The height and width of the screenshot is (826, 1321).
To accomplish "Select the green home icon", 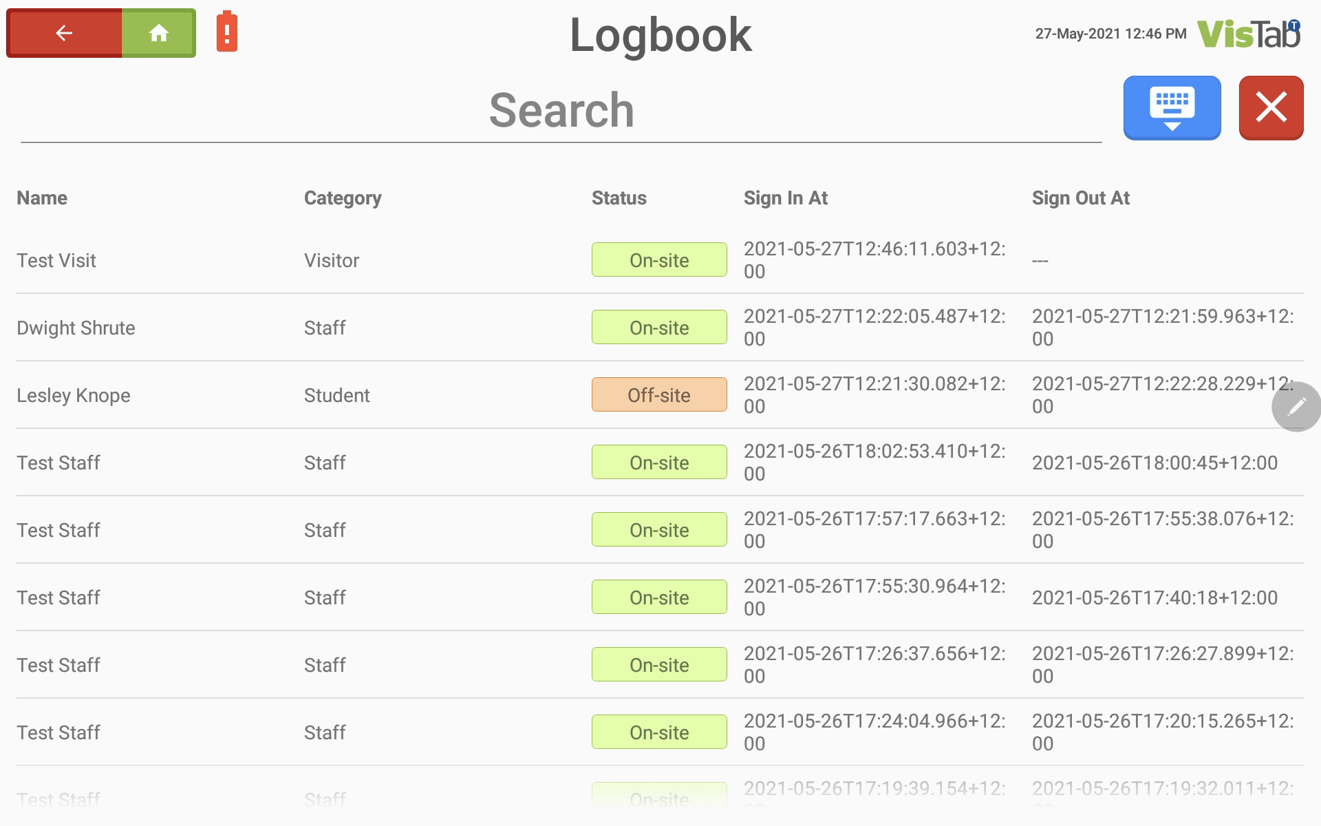I will coord(160,32).
